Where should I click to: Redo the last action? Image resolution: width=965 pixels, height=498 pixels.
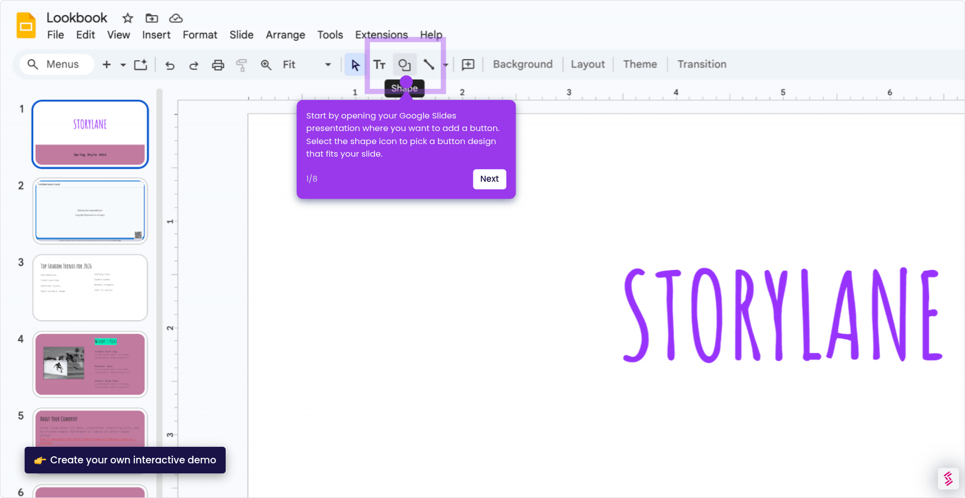coord(194,65)
